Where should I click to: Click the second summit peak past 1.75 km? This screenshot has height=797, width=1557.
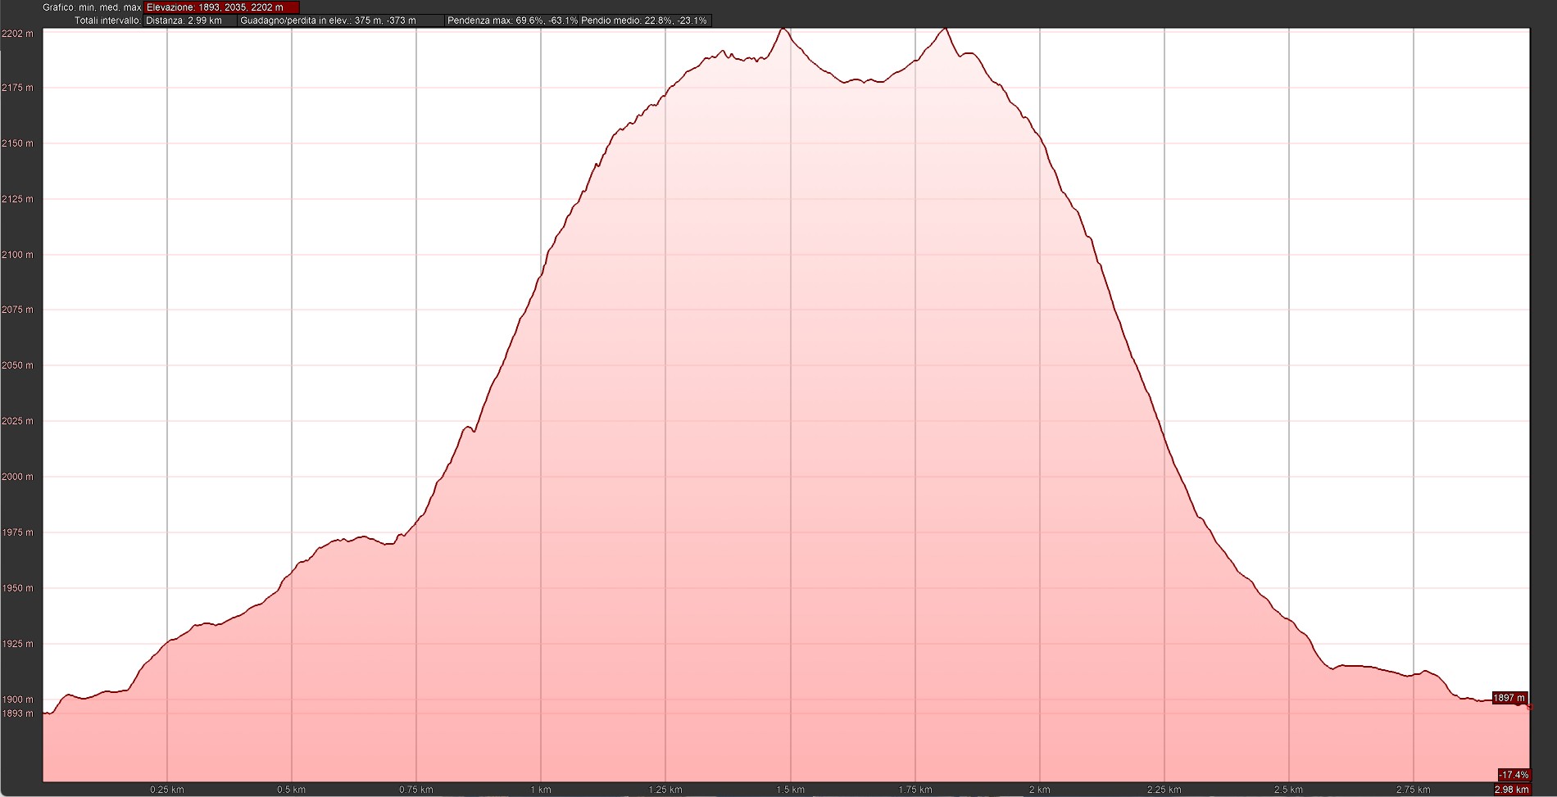click(x=946, y=29)
